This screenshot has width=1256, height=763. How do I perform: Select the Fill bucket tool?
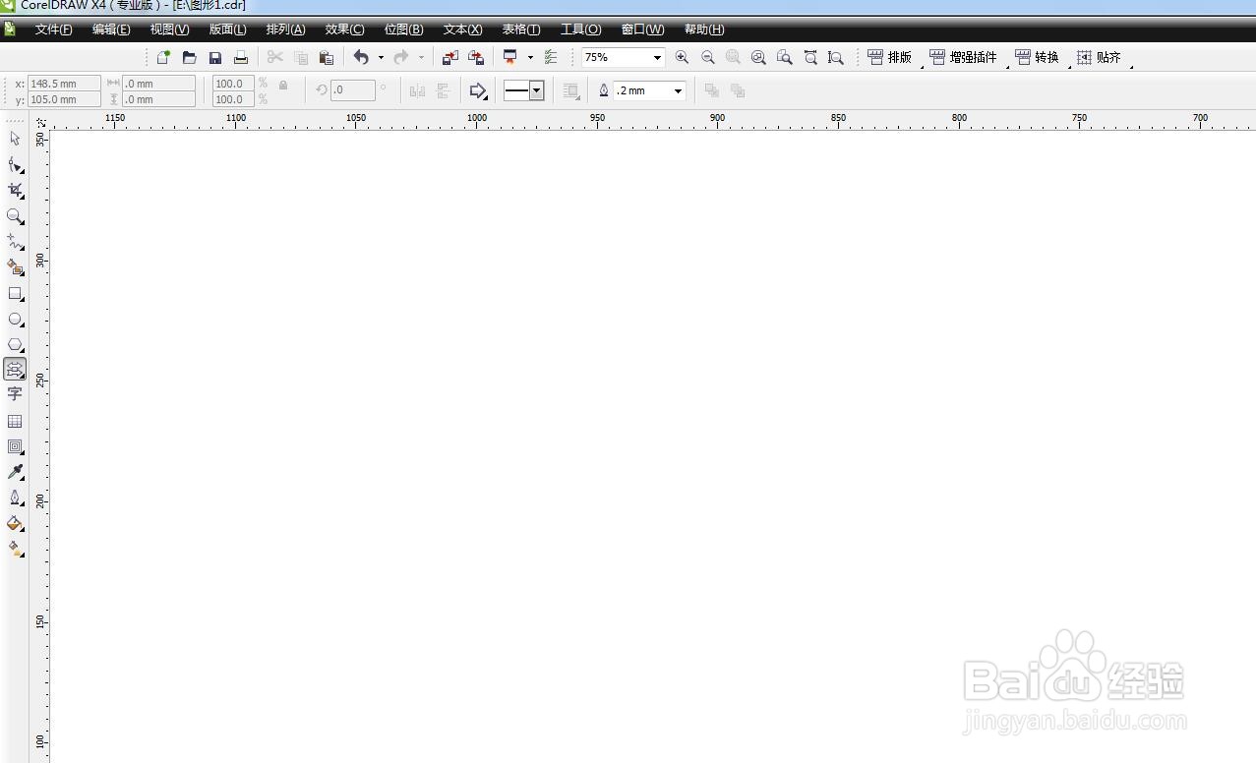pos(15,523)
